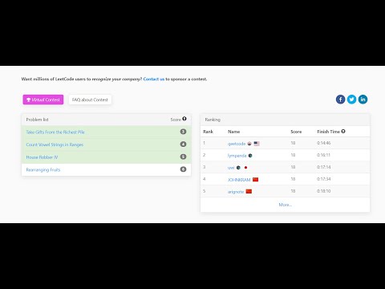Follow the Contact us link
This screenshot has width=385, height=289.
pos(154,79)
